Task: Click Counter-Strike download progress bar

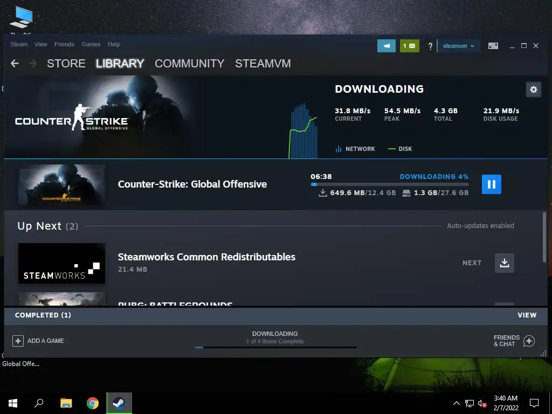Action: click(x=389, y=184)
